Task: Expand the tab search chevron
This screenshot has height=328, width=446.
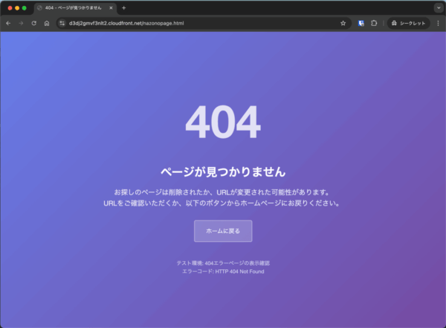Action: (x=438, y=7)
